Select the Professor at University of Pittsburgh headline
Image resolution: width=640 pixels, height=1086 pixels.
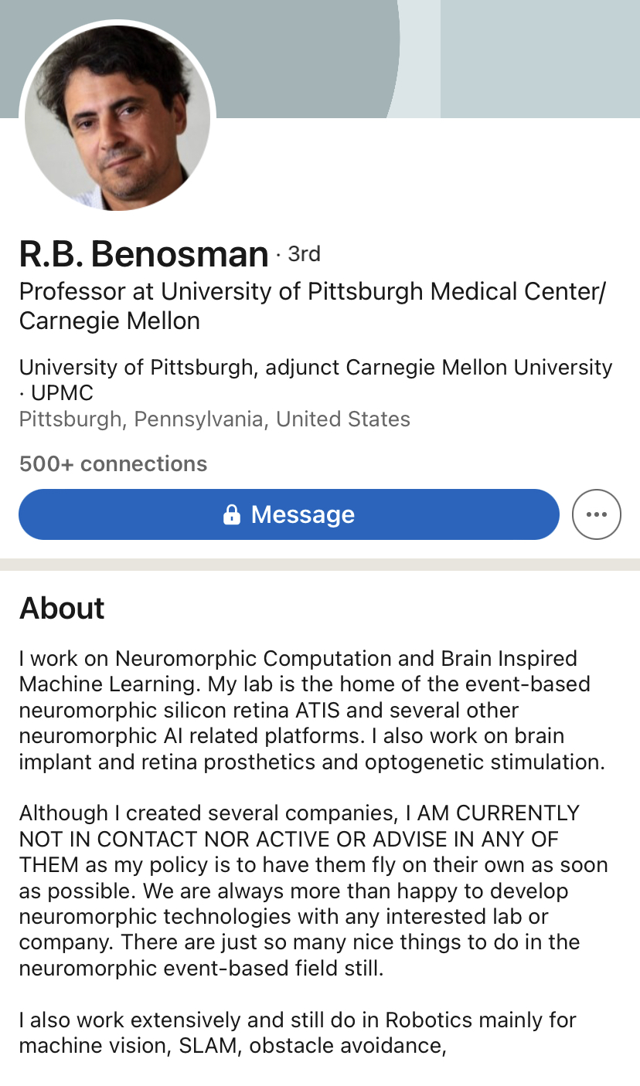pos(312,305)
